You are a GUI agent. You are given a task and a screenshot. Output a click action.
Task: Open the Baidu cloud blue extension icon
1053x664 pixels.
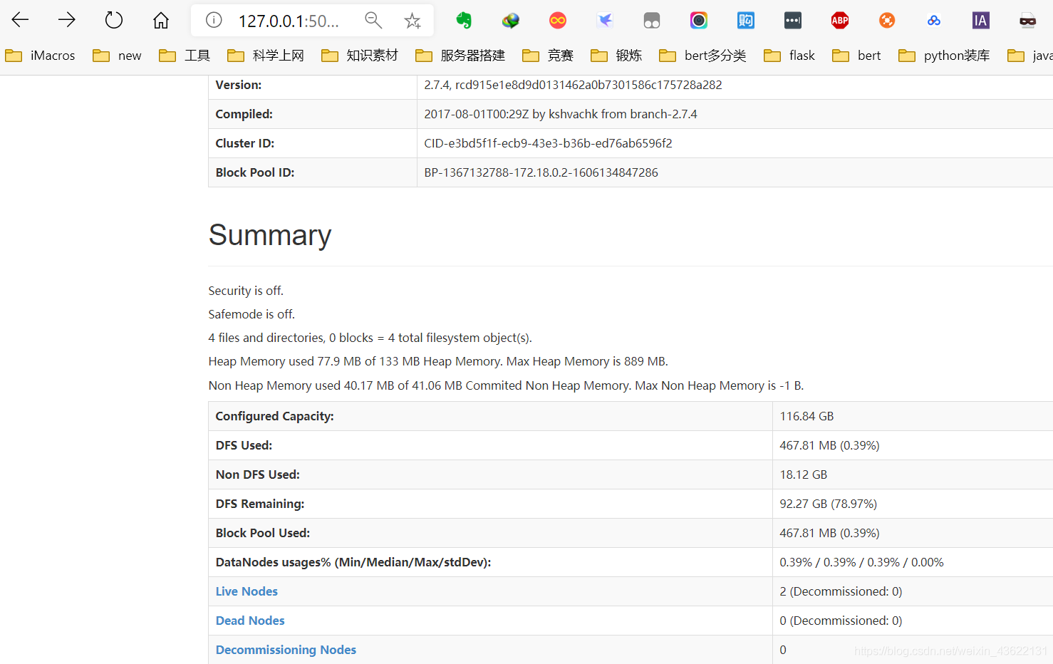(934, 21)
